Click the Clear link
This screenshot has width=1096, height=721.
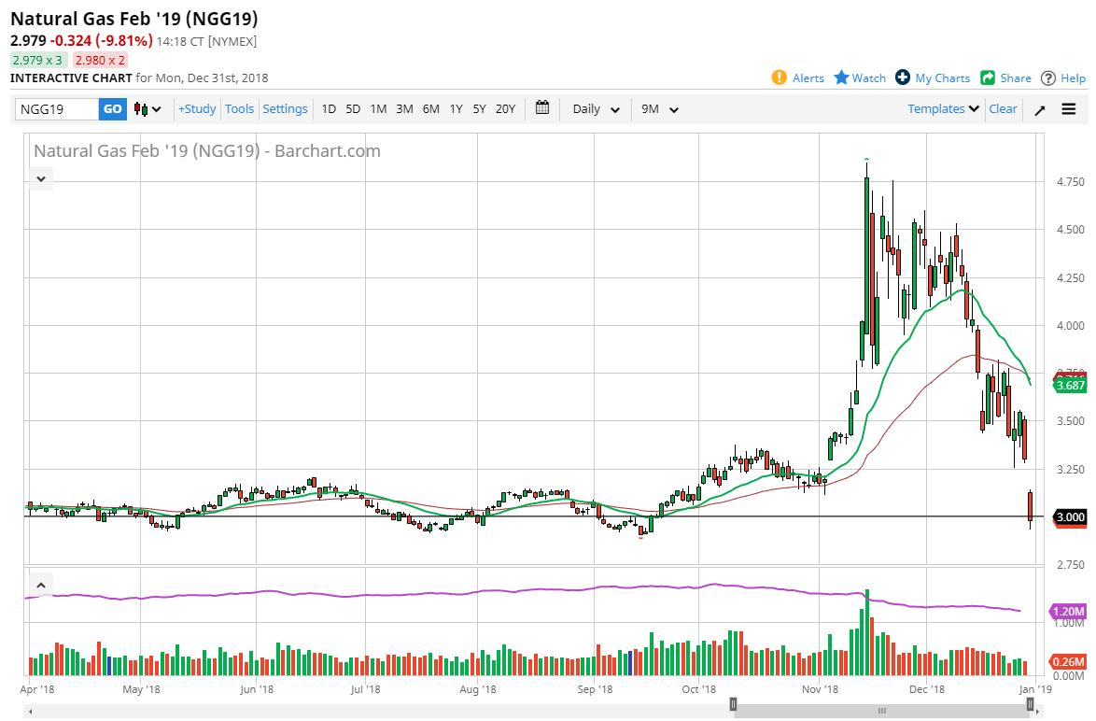point(1003,109)
